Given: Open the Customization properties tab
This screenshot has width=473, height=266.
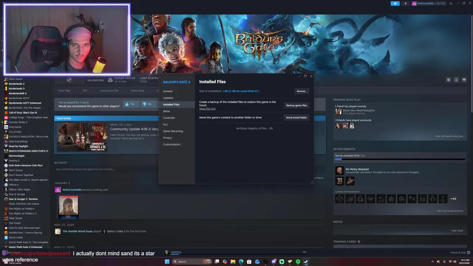Looking at the screenshot, I should (172, 144).
